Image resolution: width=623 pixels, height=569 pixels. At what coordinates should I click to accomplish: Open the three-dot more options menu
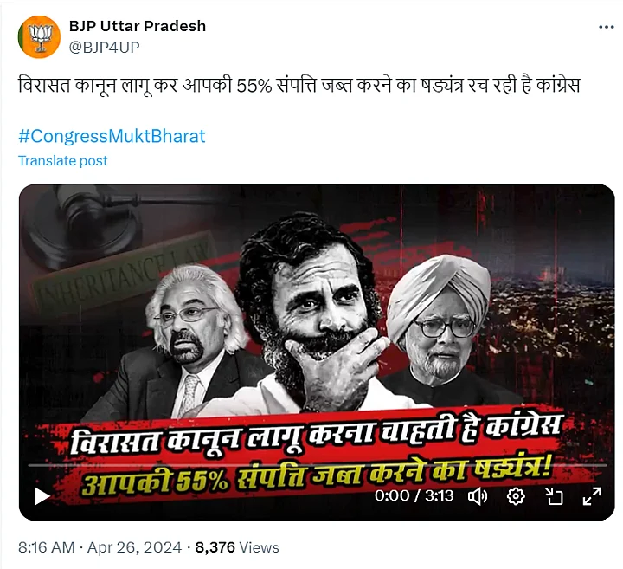(x=607, y=27)
